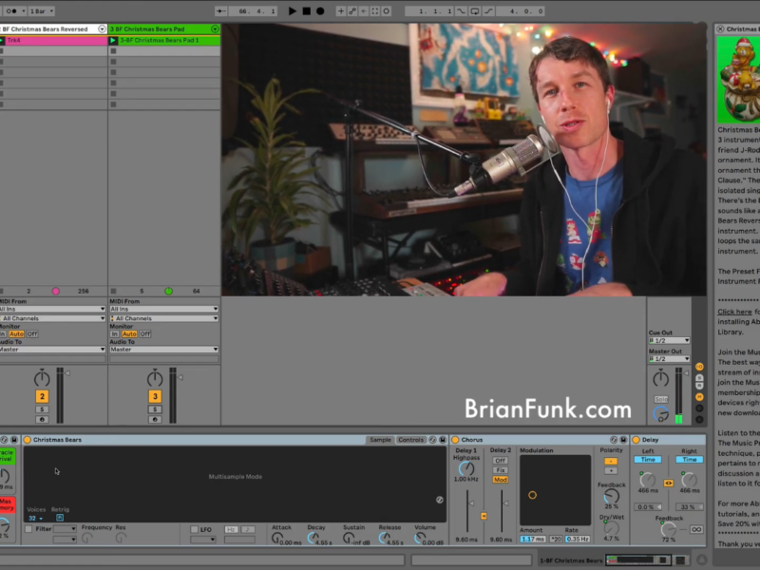Adjust the track 3 pan knob

[x=155, y=379]
